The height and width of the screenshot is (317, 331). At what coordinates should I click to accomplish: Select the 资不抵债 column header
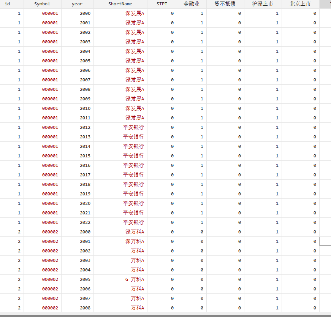click(x=225, y=4)
